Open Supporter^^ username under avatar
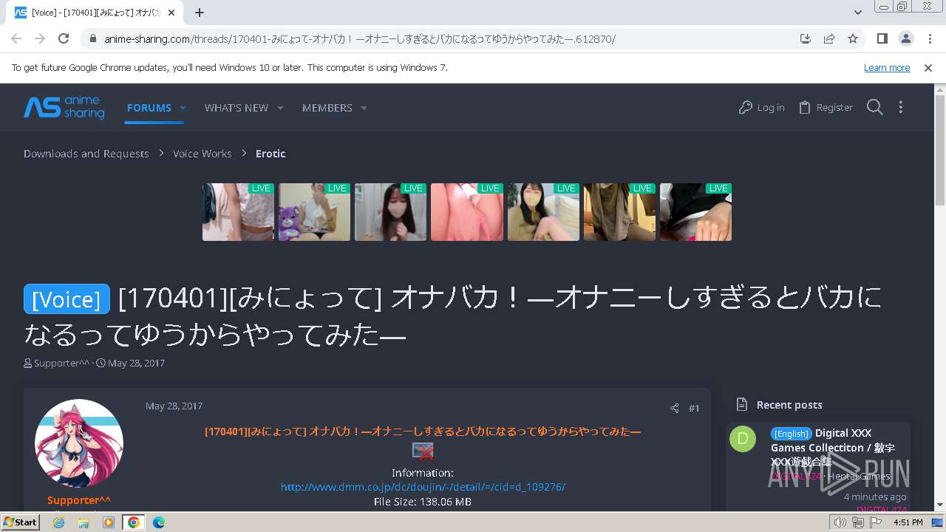Image resolution: width=946 pixels, height=532 pixels. pos(79,500)
